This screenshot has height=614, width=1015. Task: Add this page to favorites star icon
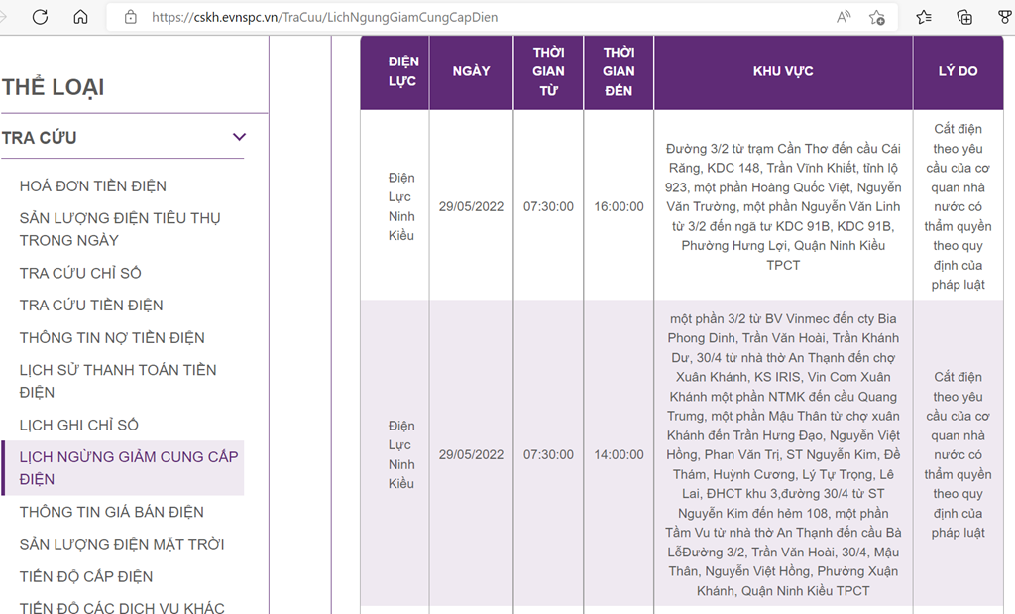(x=877, y=18)
